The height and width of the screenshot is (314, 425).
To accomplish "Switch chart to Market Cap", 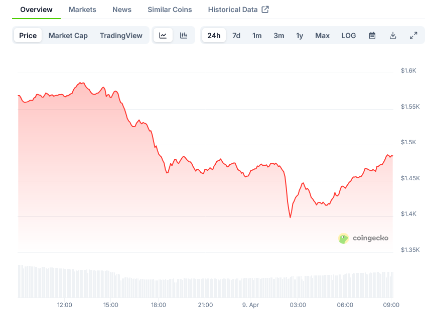I will point(68,36).
